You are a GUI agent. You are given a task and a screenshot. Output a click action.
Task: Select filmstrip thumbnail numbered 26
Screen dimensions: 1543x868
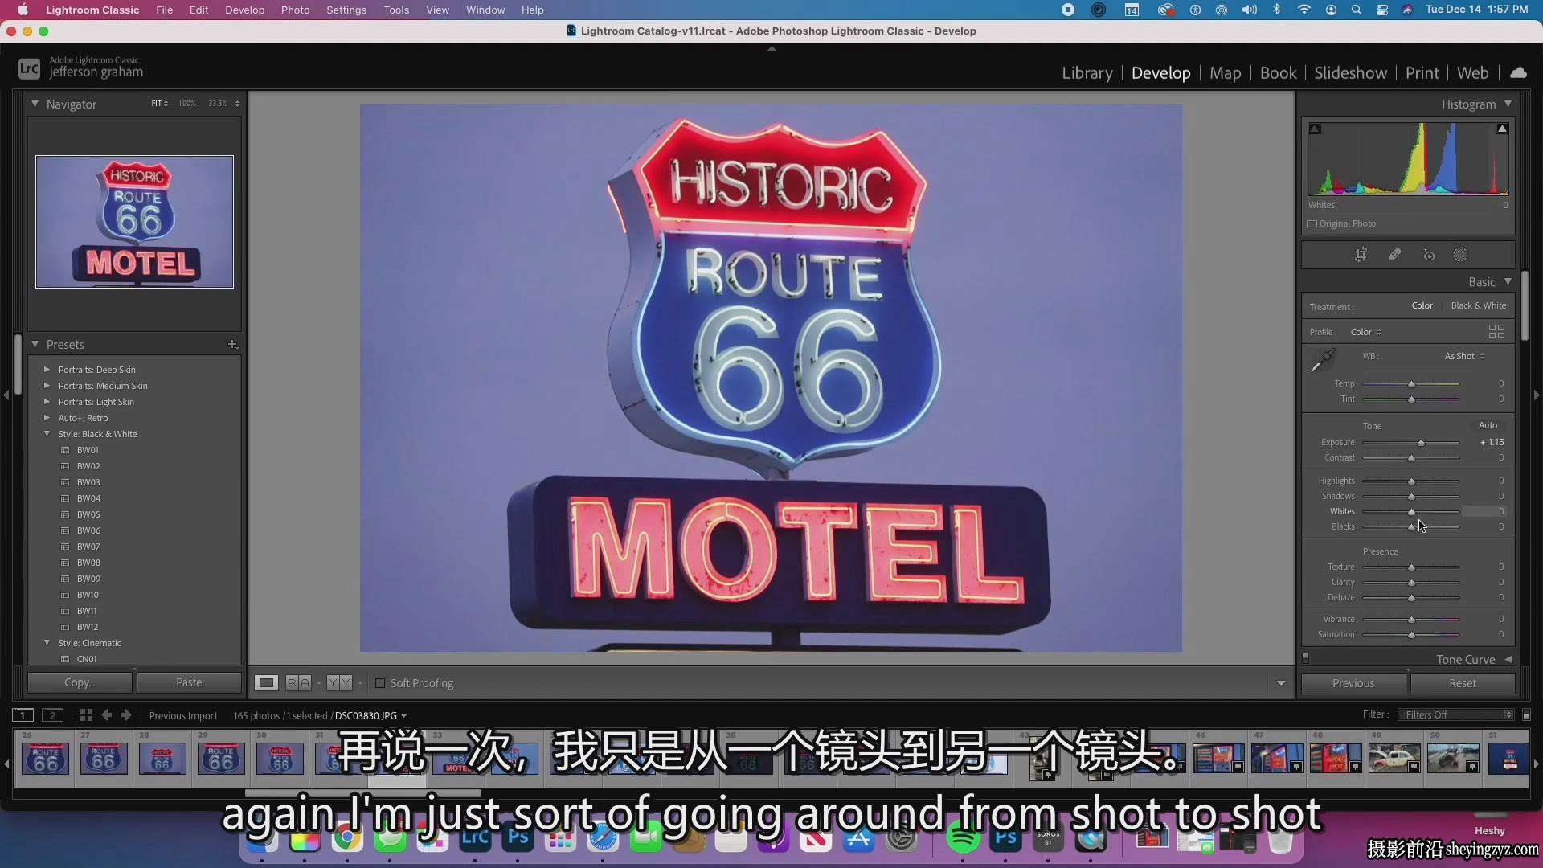pos(45,758)
